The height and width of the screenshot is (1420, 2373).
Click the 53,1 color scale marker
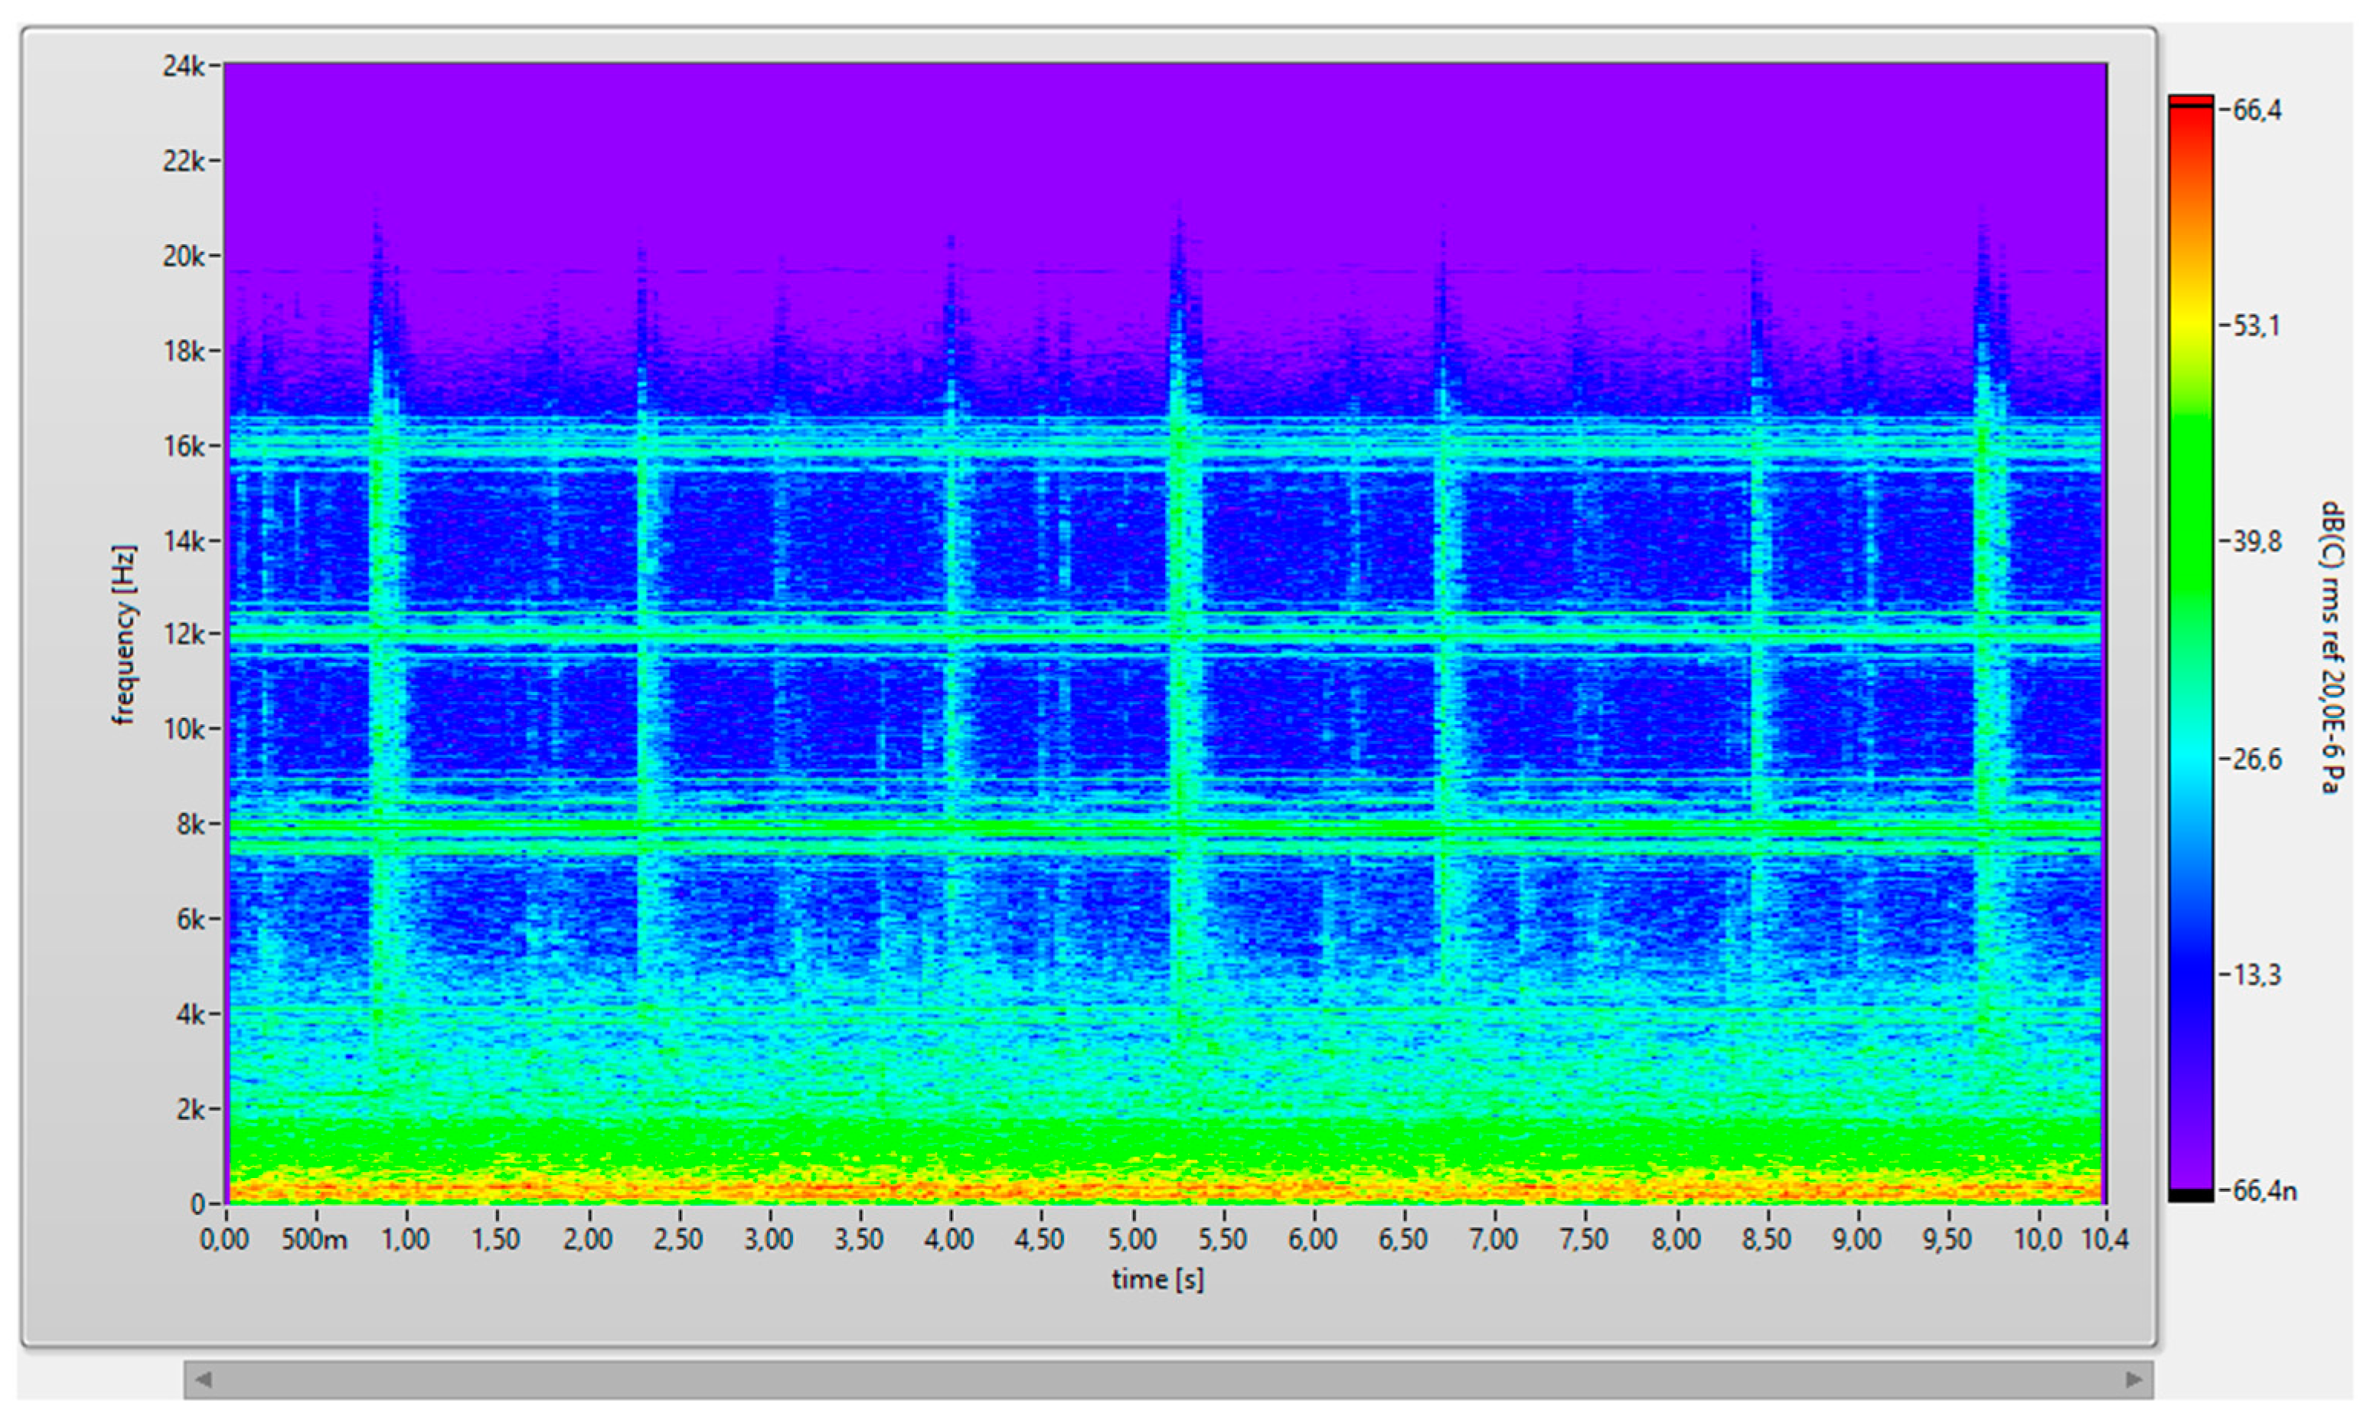tap(2255, 326)
